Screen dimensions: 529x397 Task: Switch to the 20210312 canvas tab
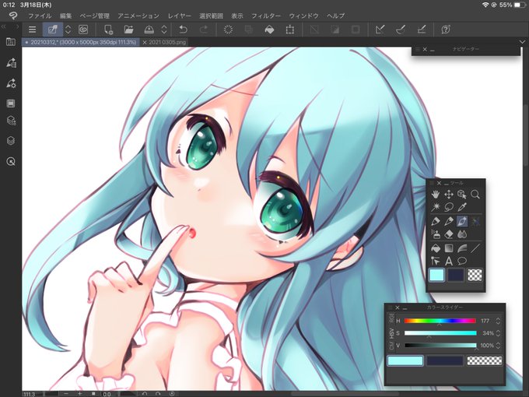[x=81, y=42]
